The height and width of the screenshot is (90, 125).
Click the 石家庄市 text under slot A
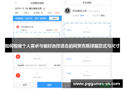24,30
